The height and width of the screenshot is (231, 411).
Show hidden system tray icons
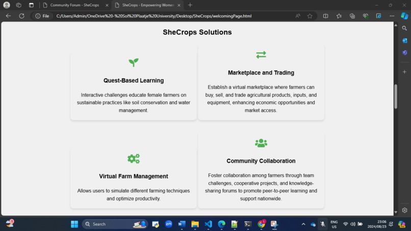[x=303, y=224]
